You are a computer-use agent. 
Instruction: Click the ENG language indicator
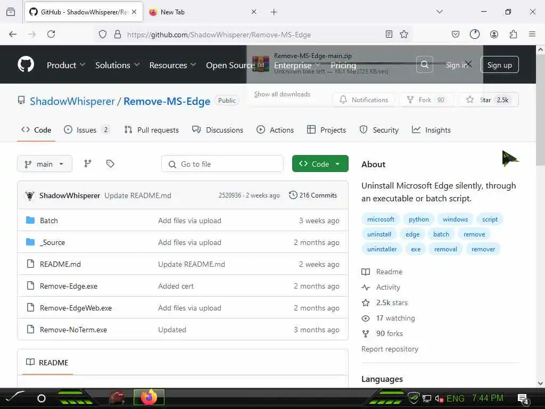pyautogui.click(x=456, y=398)
